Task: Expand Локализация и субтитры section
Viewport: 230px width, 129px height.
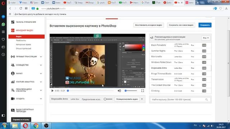Action: coord(41,90)
